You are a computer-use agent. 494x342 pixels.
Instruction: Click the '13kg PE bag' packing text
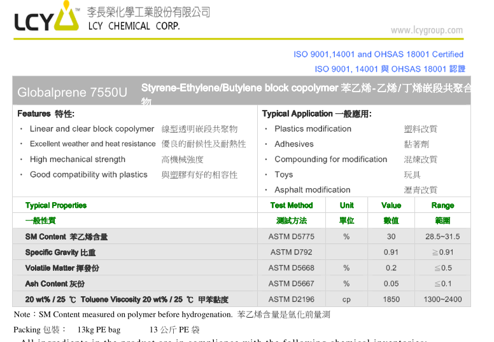(x=99, y=330)
